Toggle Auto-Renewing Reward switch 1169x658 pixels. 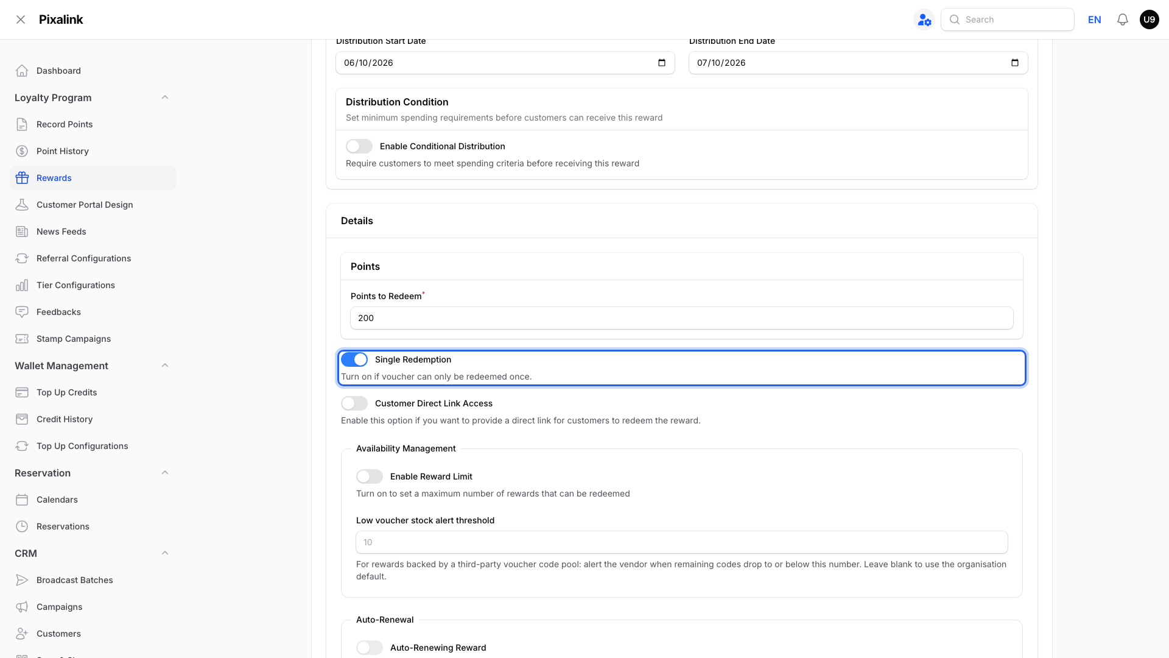[x=370, y=648]
